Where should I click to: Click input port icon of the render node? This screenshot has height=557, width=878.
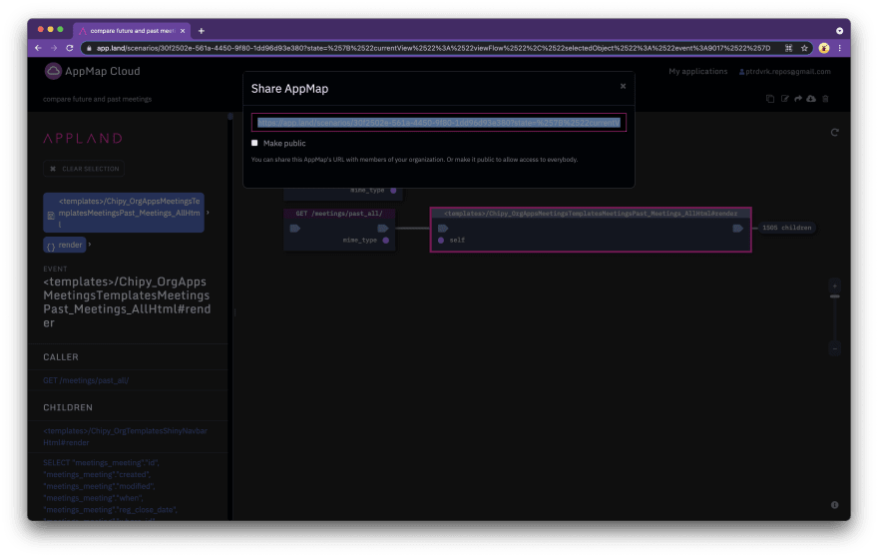(443, 228)
